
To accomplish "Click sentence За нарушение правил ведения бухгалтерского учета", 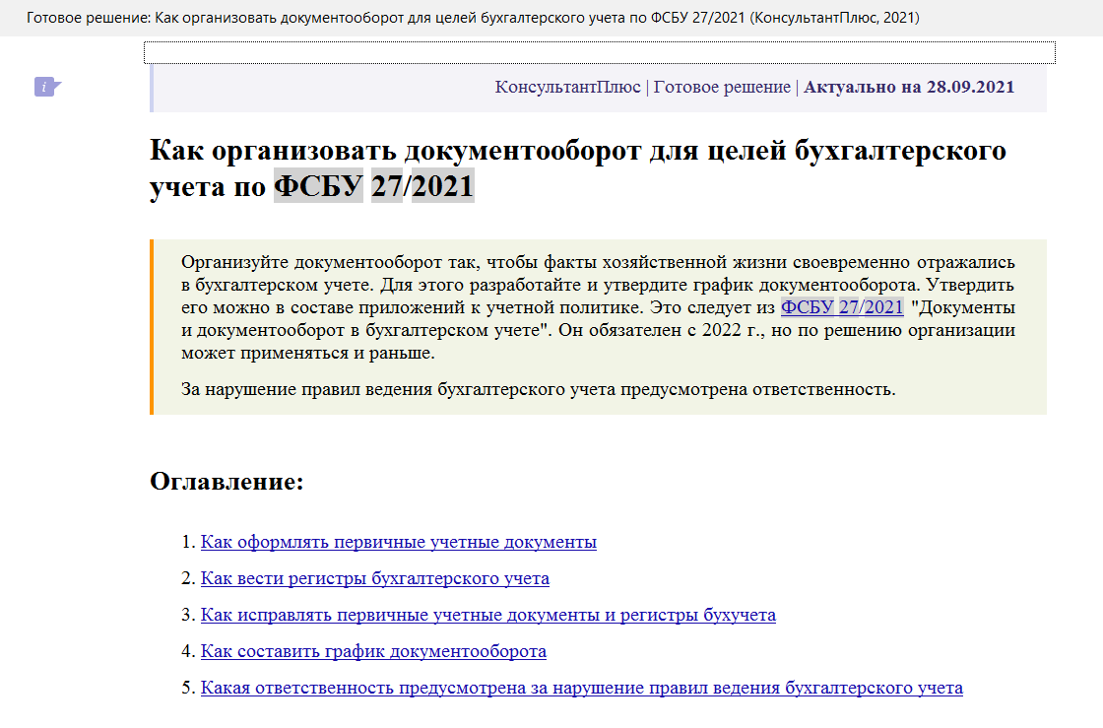I will tap(538, 390).
